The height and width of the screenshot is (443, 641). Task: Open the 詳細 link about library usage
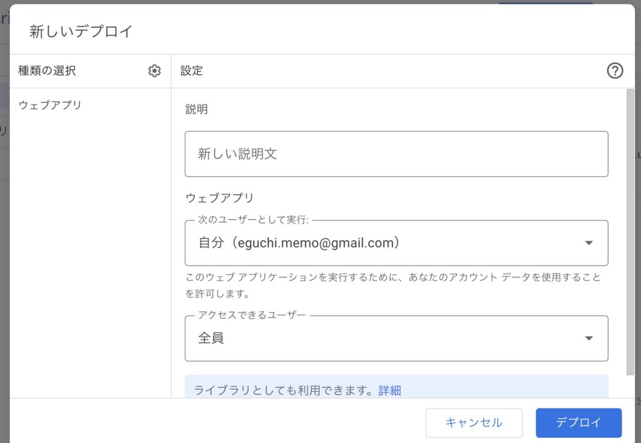click(x=389, y=390)
